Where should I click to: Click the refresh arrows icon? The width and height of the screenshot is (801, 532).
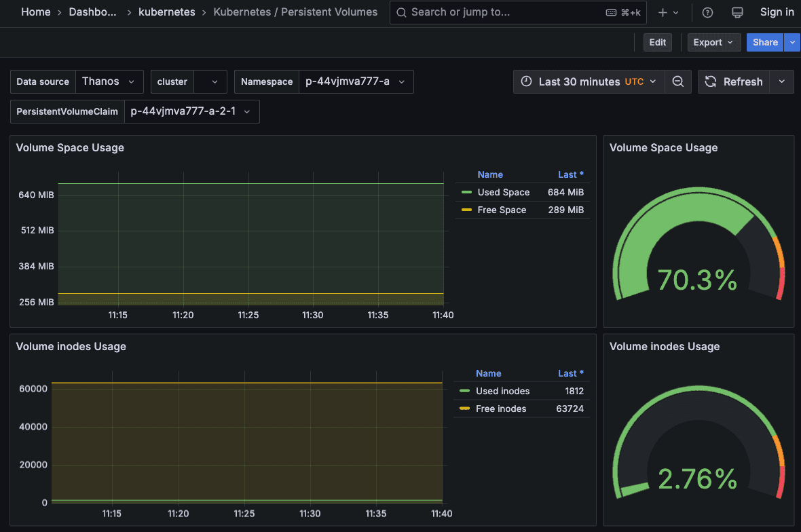[711, 81]
